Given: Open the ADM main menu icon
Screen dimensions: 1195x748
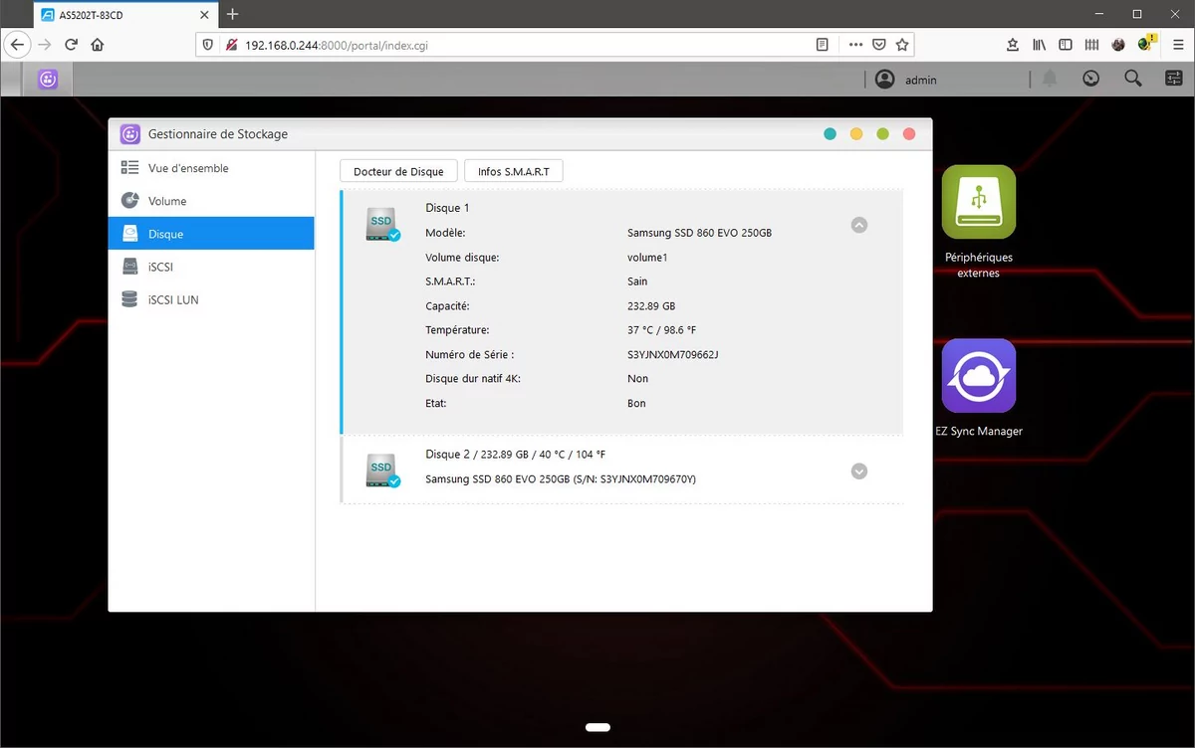Looking at the screenshot, I should [48, 80].
